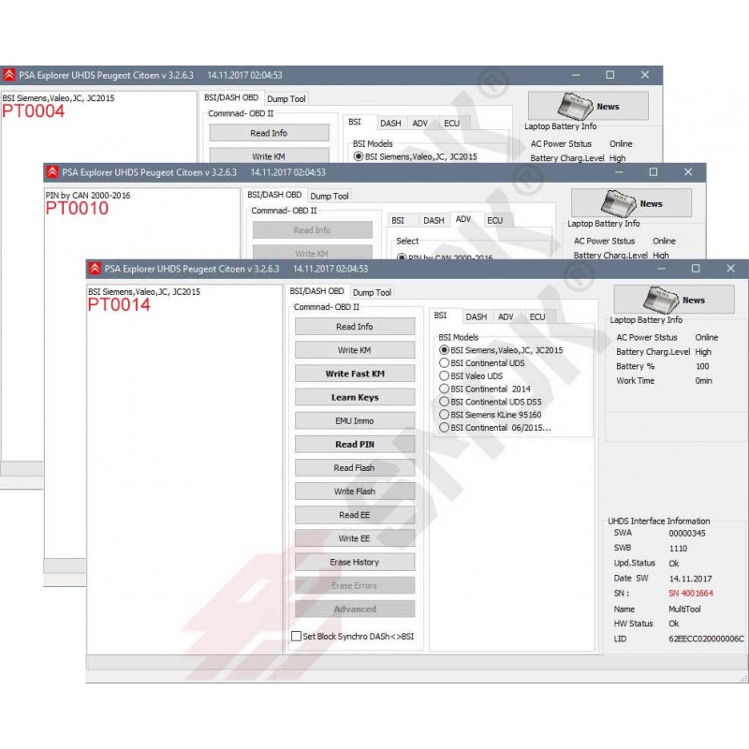Image resolution: width=749 pixels, height=749 pixels.
Task: Click the LID value 62EECC020000006C
Action: click(706, 639)
